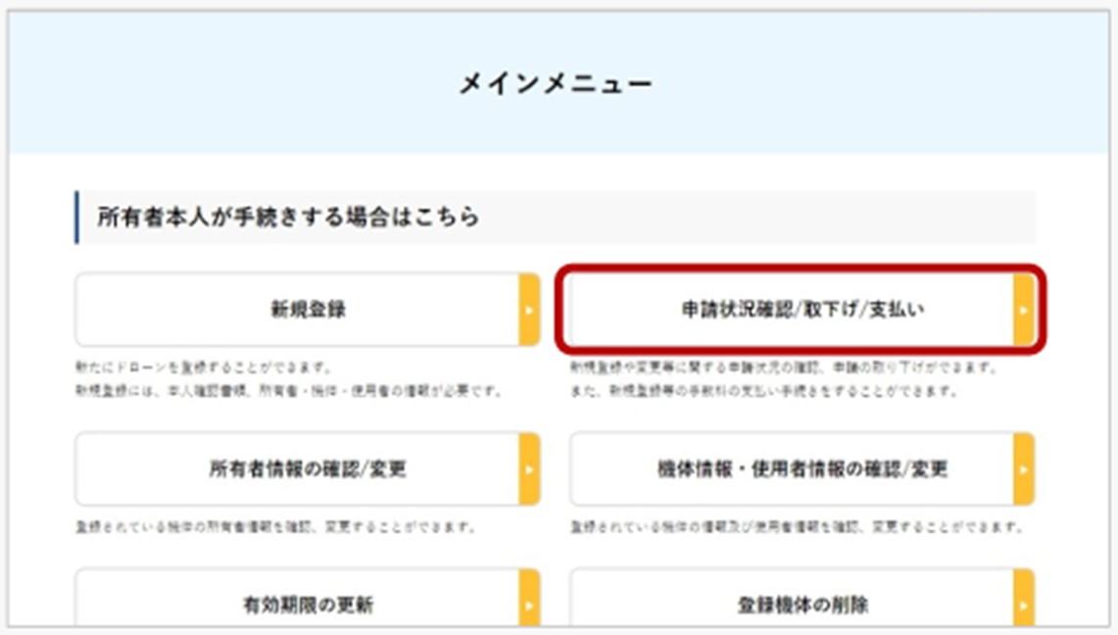Viewport: 1118px width, 635px height.
Task: Click description text under 新規登録 button
Action: (289, 380)
